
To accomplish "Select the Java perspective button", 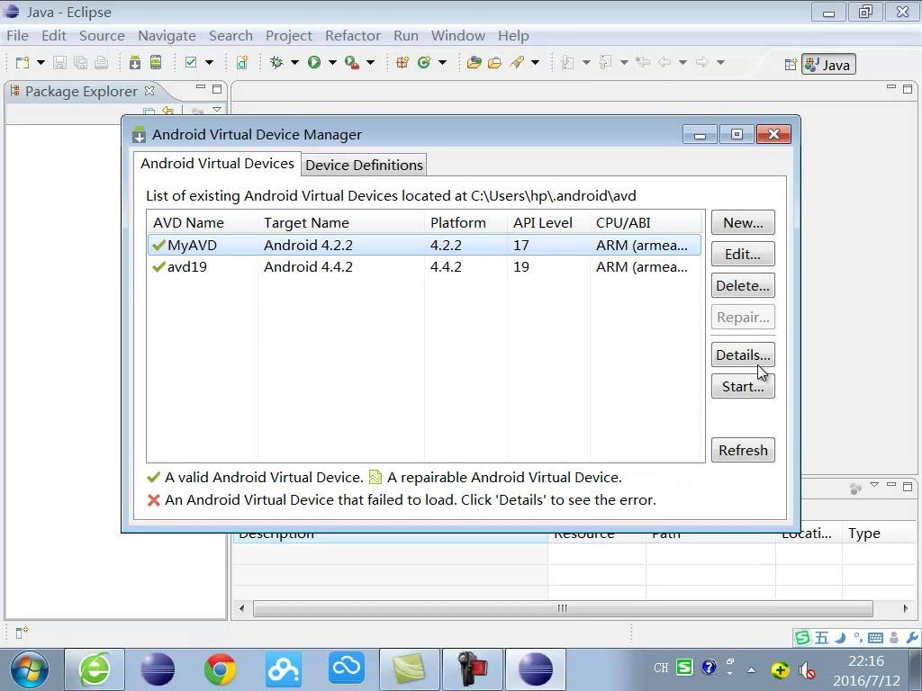I will (828, 65).
